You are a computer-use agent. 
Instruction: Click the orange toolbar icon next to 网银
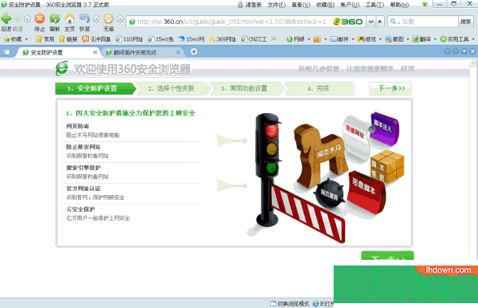[317, 39]
